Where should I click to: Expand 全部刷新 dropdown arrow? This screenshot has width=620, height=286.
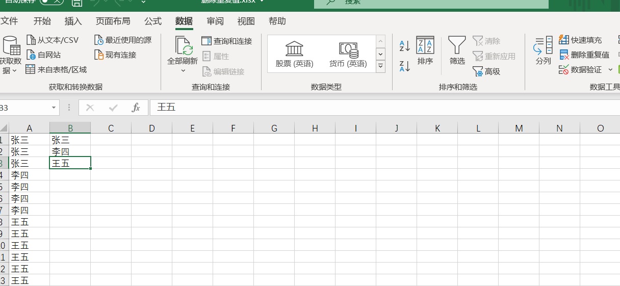coord(184,71)
